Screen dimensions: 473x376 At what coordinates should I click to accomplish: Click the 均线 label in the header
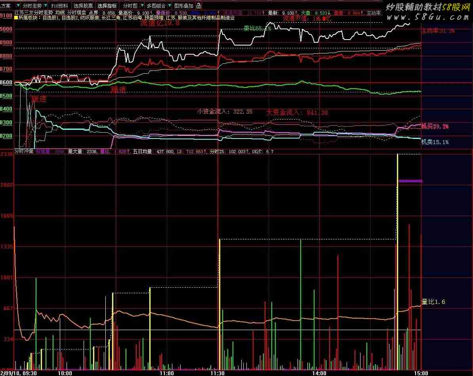coord(60,13)
